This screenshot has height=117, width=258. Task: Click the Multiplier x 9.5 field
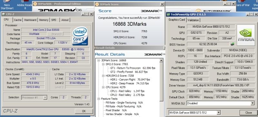coord(33,79)
